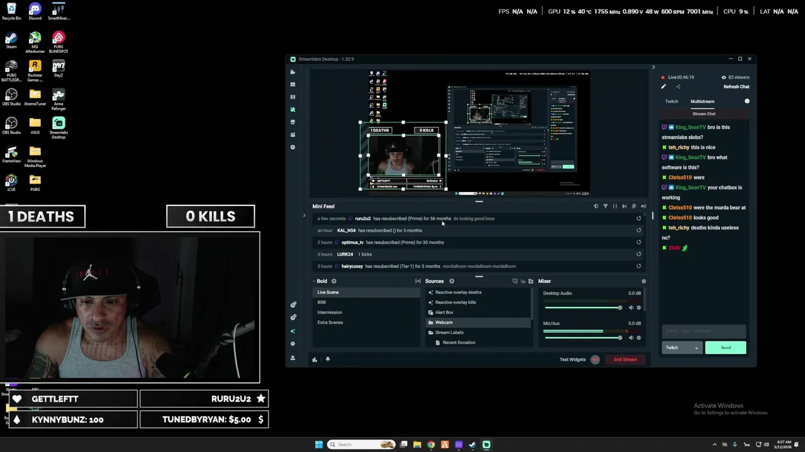Repeat the optimus_tv resubscribed alert
Screen dimensions: 805x452
638,242
